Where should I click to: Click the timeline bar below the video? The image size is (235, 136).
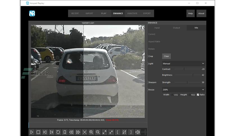click(88, 125)
